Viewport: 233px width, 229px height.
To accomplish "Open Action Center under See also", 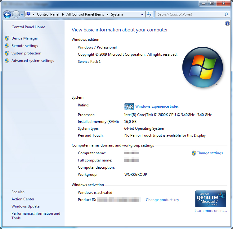I will (x=23, y=199).
